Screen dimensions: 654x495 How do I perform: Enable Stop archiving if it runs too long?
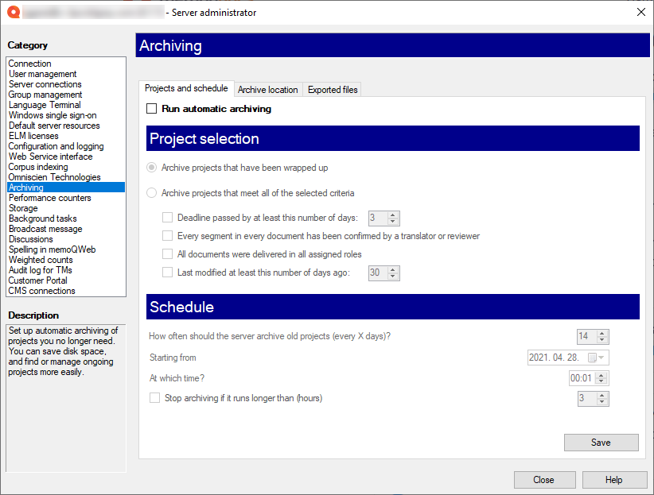pyautogui.click(x=154, y=398)
